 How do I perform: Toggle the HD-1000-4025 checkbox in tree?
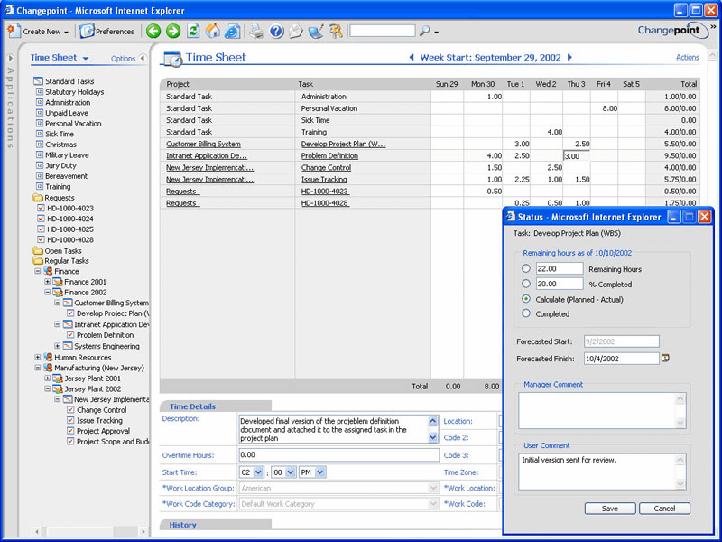41,229
